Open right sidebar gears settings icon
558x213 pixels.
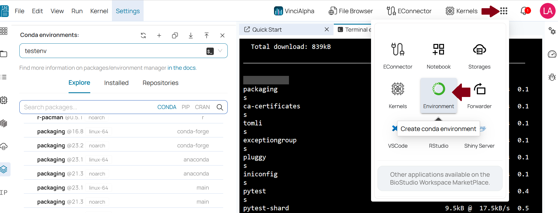tap(552, 31)
